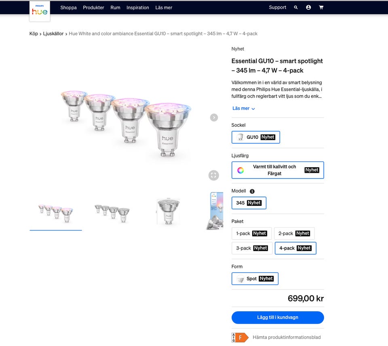Open the user account icon
388x346 pixels.
[308, 7]
